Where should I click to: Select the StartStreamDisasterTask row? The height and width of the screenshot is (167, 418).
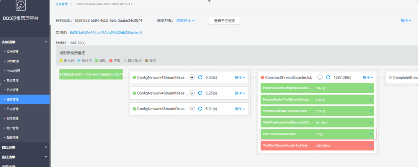[317, 134]
